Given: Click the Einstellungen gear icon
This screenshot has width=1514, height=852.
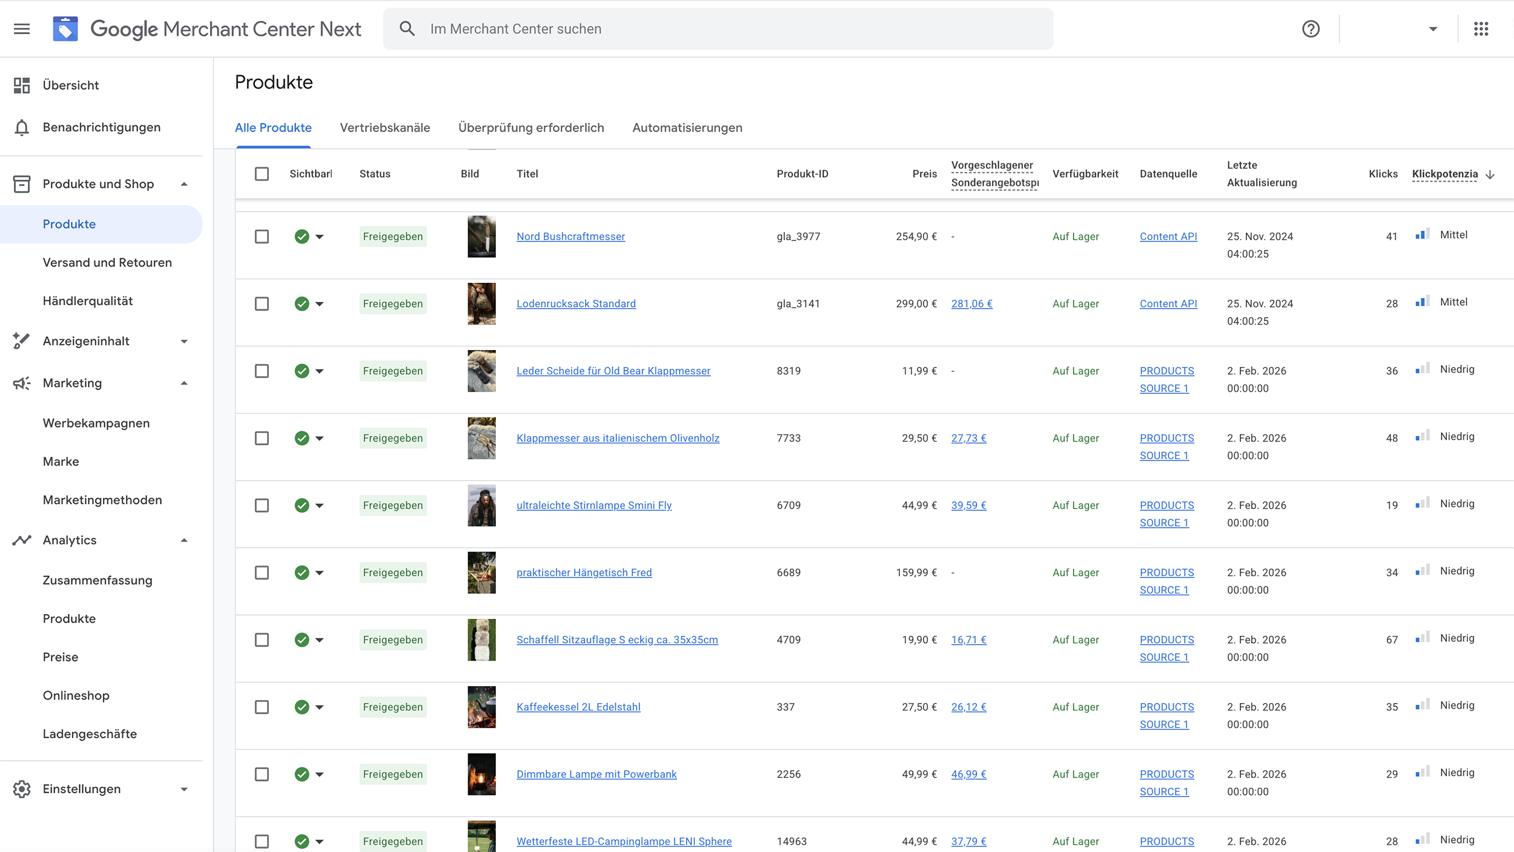Looking at the screenshot, I should click(22, 788).
